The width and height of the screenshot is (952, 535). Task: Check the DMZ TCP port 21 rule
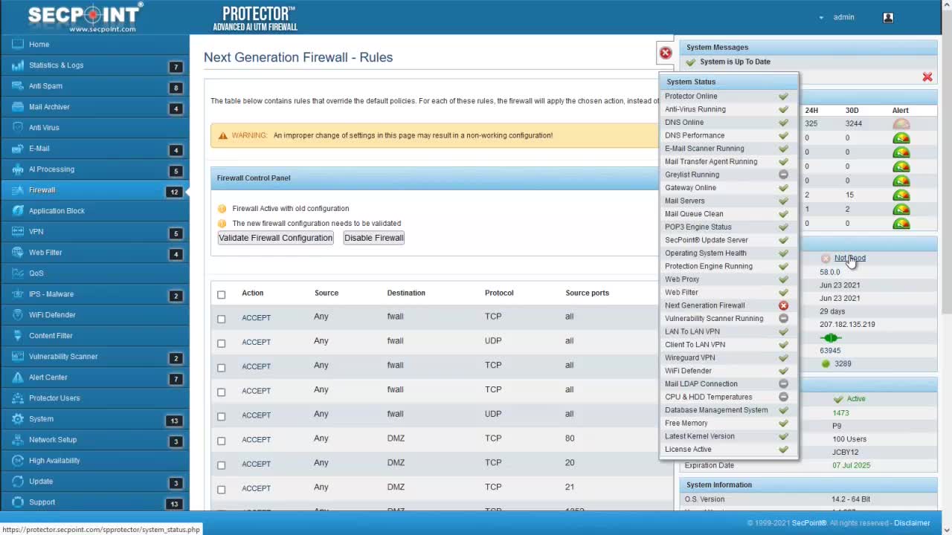pos(221,490)
